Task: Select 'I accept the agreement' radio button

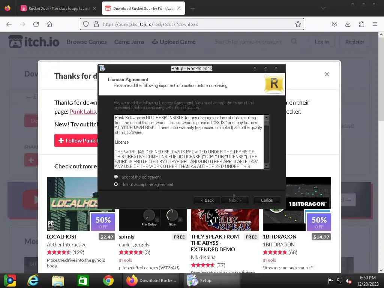Action: tap(116, 177)
